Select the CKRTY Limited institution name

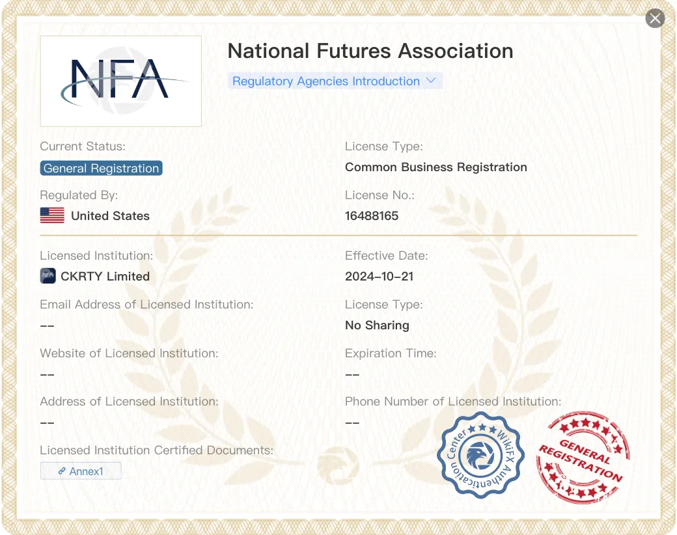point(105,277)
